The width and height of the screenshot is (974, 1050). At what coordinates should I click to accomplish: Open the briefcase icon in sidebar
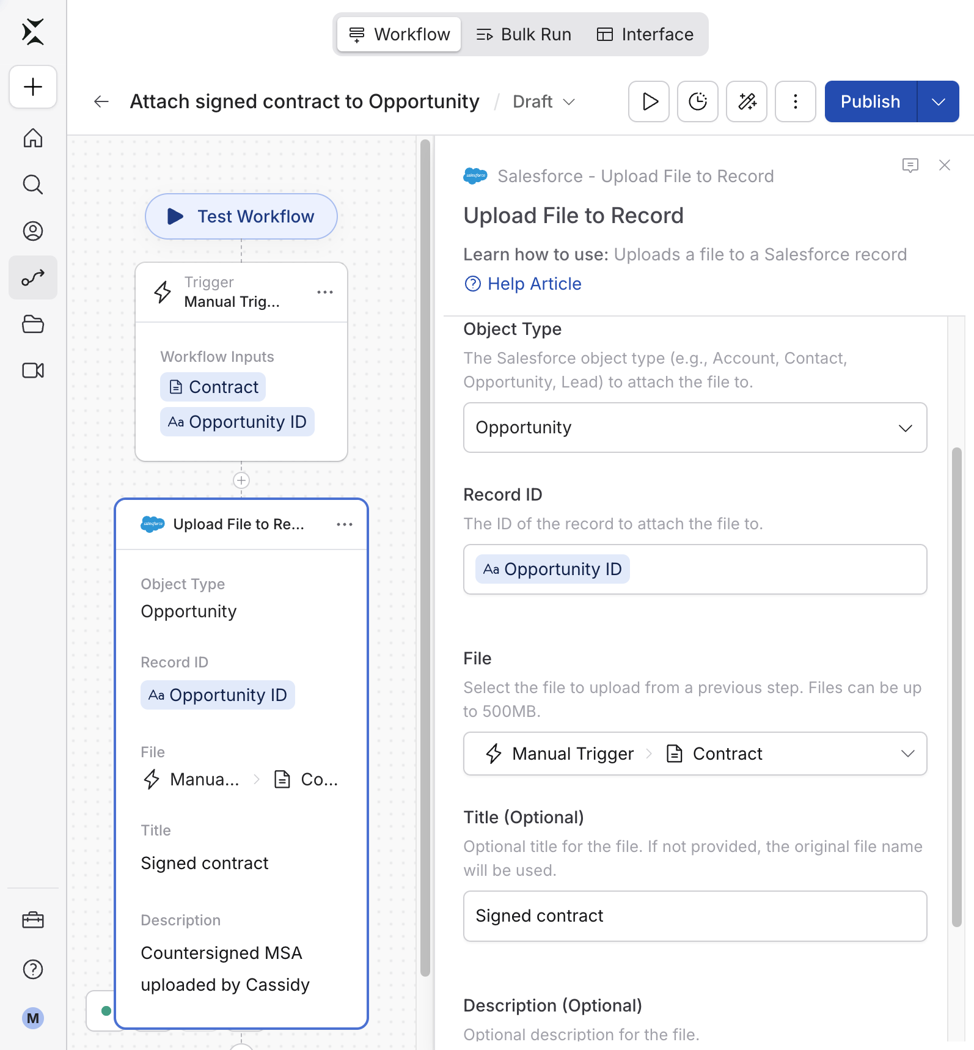click(33, 920)
